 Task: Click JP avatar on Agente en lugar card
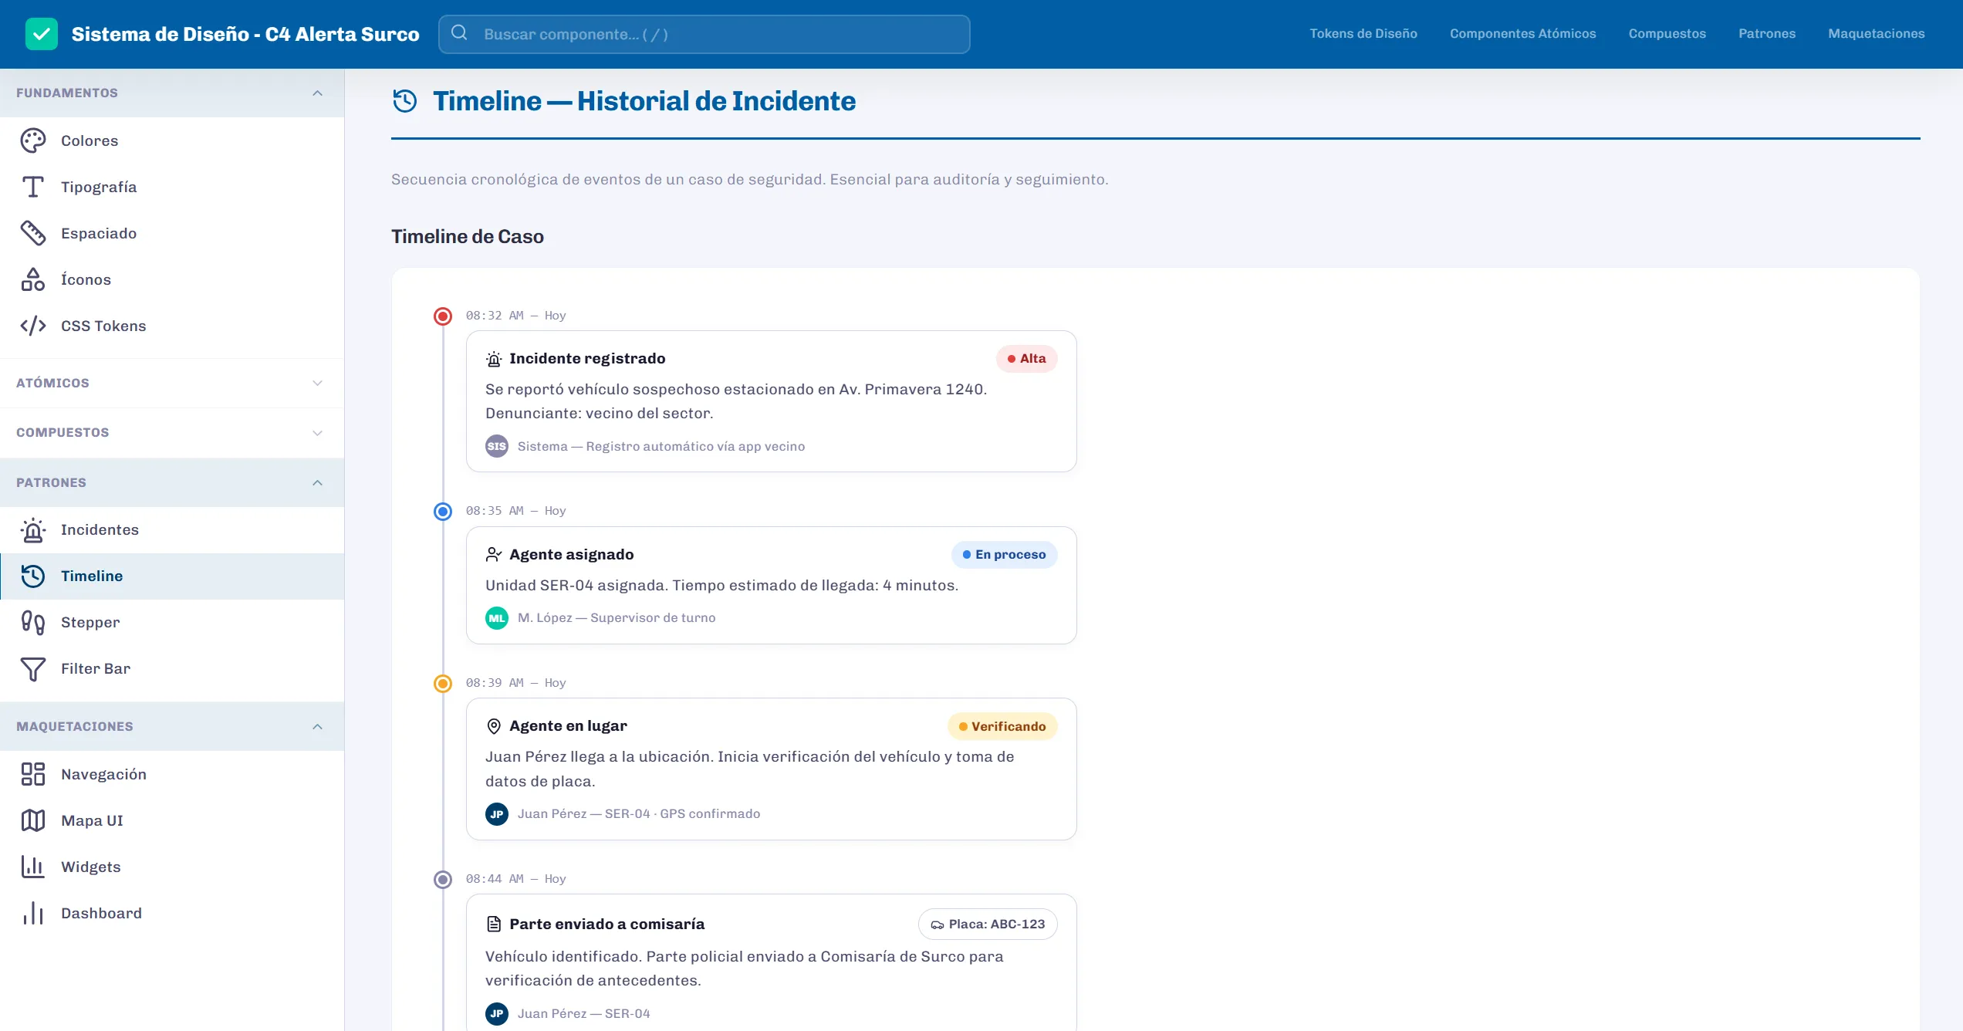[497, 814]
